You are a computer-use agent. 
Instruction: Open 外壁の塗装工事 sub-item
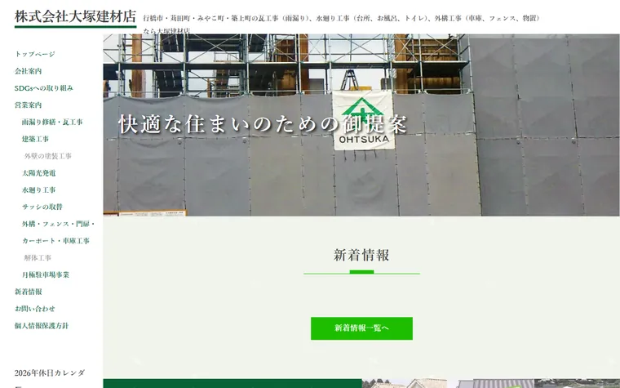[48, 156]
